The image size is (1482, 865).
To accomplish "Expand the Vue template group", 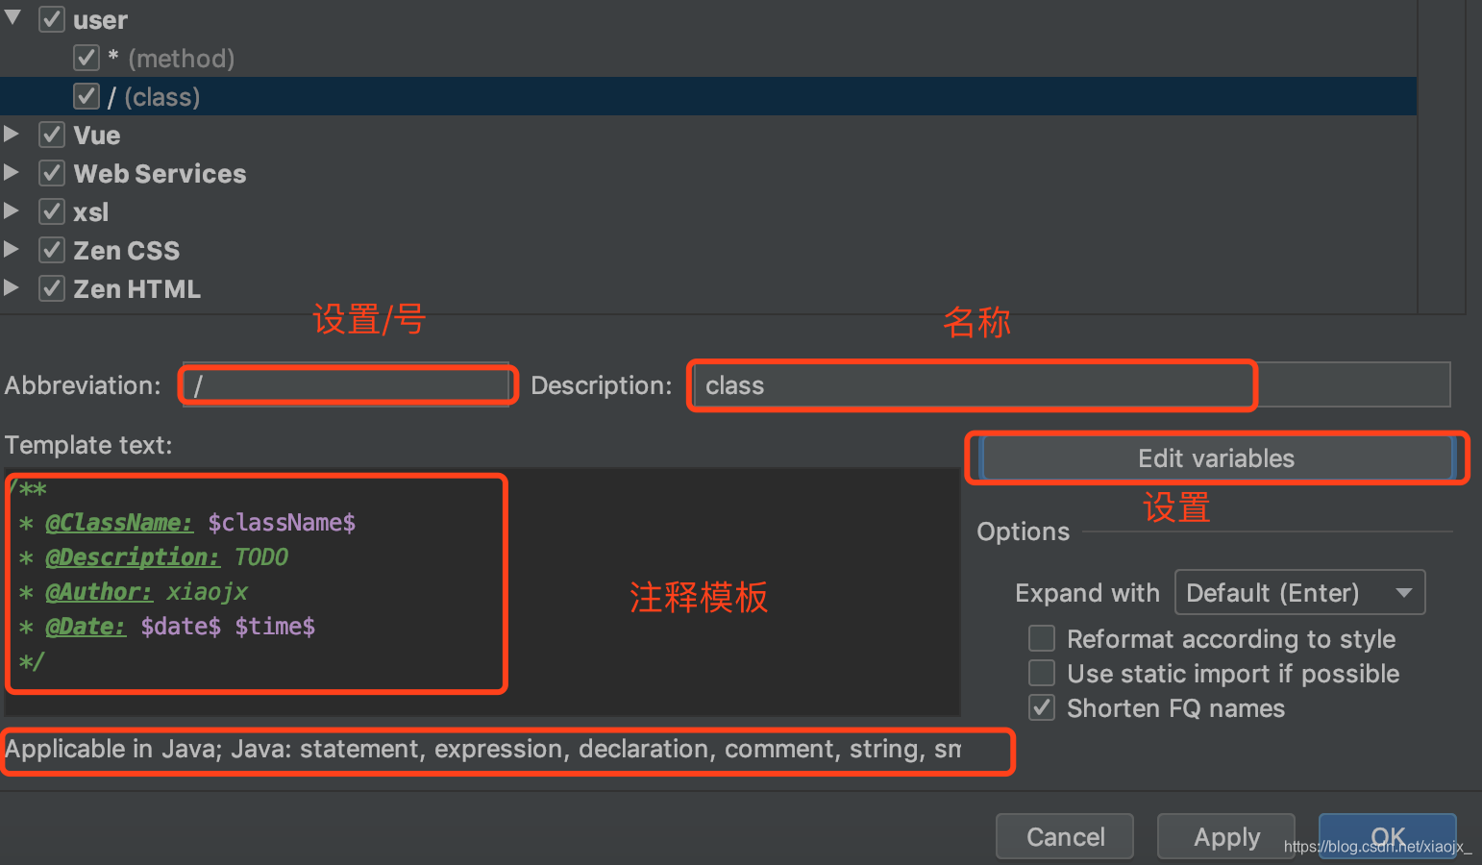I will click(x=12, y=134).
